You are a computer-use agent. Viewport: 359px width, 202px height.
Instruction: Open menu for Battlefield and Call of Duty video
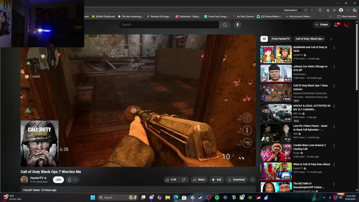pyautogui.click(x=334, y=48)
